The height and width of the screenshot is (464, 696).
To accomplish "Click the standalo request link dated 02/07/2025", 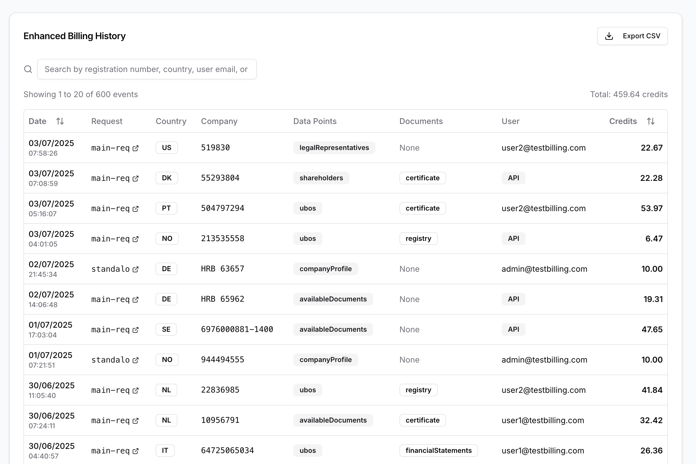I will click(110, 269).
